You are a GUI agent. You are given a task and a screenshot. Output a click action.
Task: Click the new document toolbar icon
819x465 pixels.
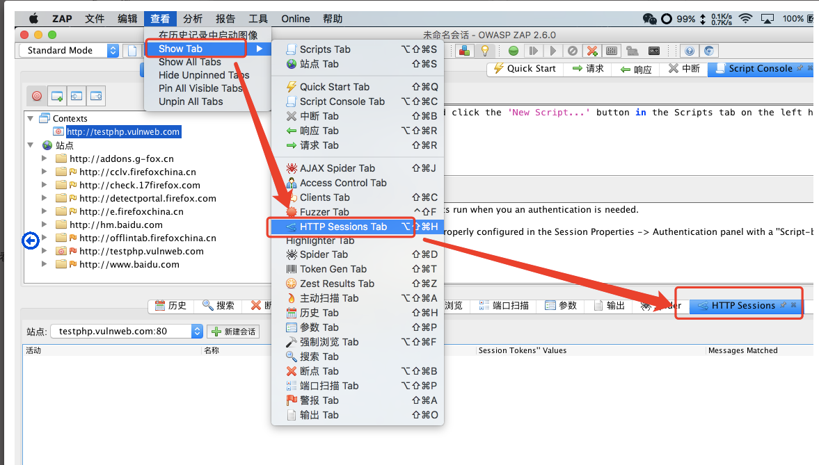tap(132, 51)
